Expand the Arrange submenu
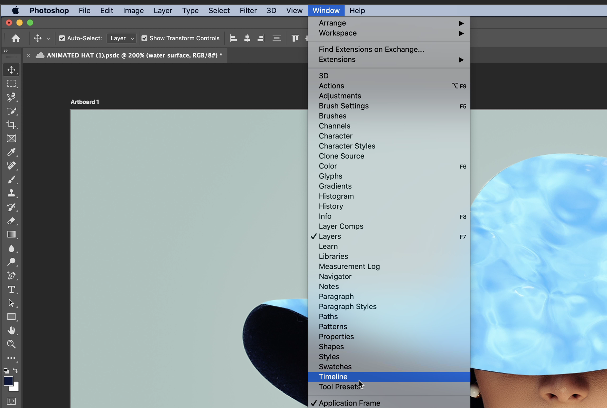 tap(389, 23)
